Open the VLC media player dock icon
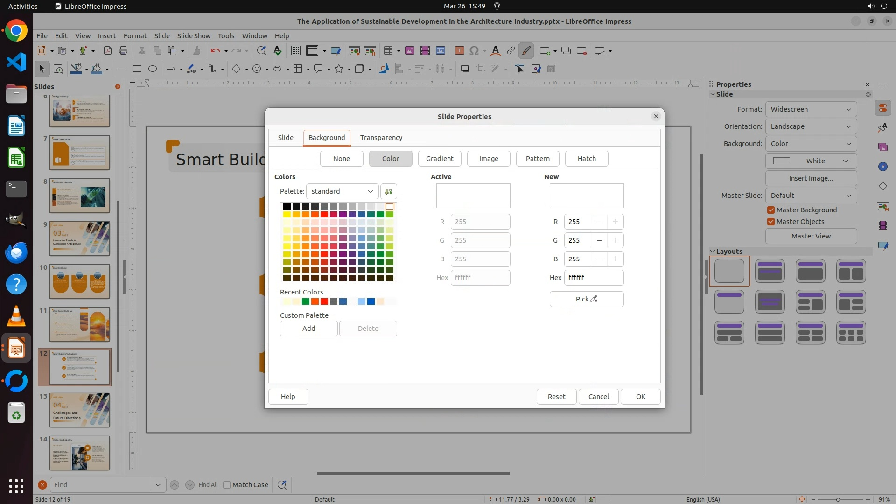 (x=16, y=316)
